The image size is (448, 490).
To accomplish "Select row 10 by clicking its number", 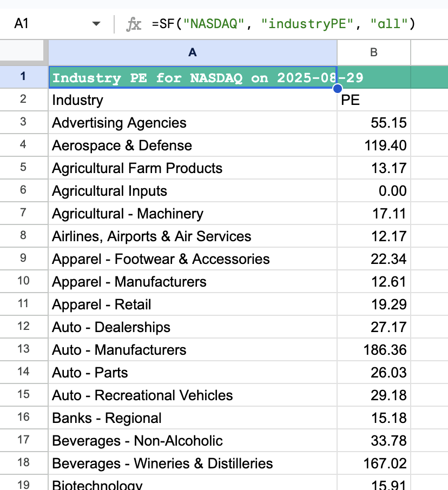I will point(23,281).
